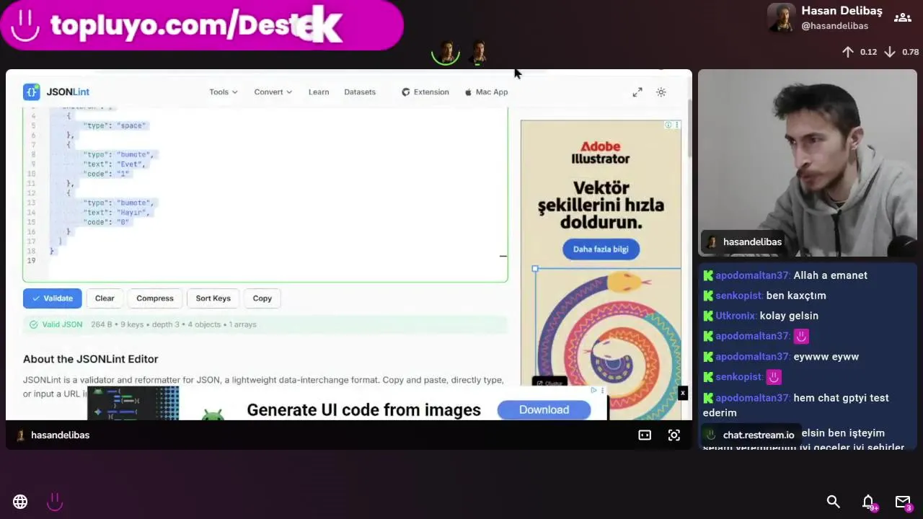Viewport: 923px width, 519px height.
Task: Expand JSONLint editor to fullscreen
Action: tap(637, 92)
